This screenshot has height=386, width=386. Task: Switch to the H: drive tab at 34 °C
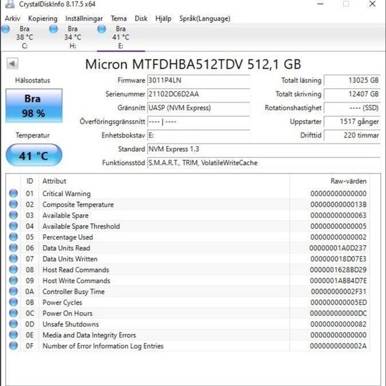72,37
